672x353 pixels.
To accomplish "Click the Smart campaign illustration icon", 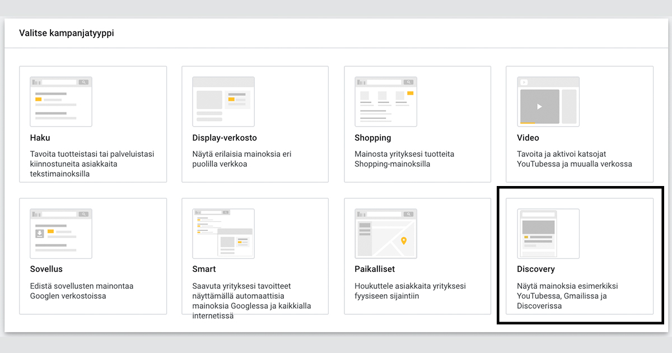I will pos(223,233).
